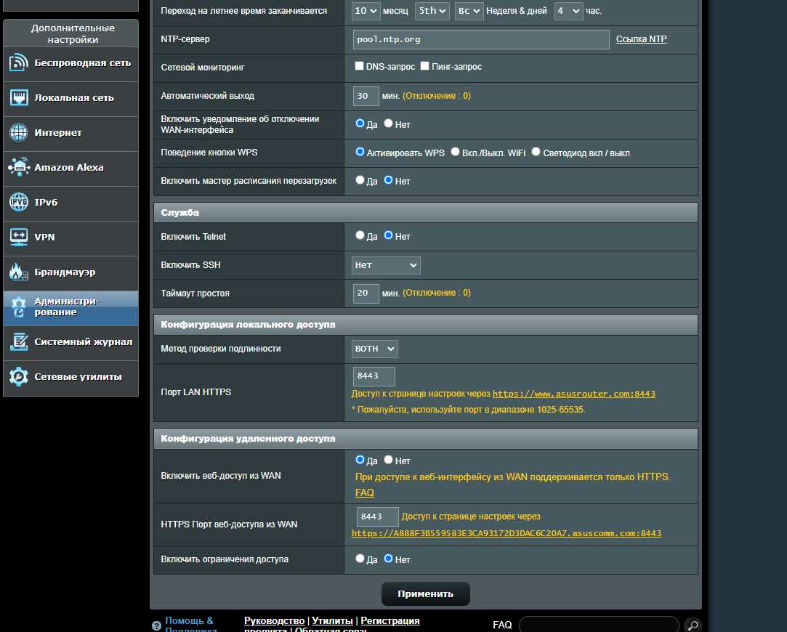
Task: Choose Активировать WPS radio option
Action: (x=360, y=152)
